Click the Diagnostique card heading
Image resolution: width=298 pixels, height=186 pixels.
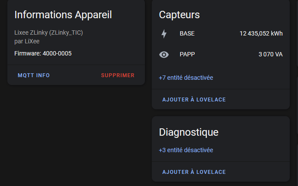(x=189, y=132)
